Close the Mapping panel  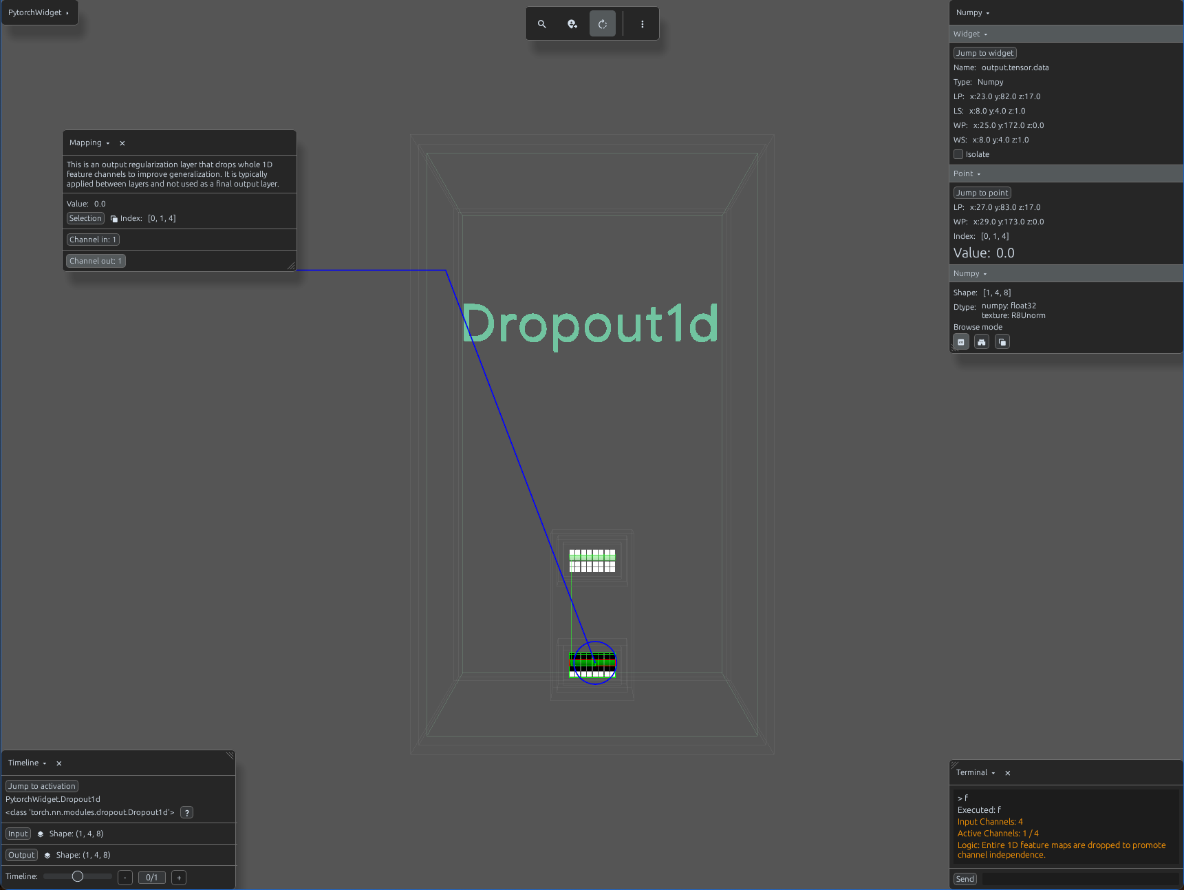122,143
